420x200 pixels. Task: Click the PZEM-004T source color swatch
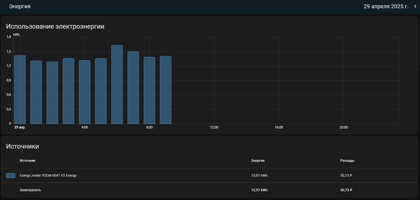(x=11, y=176)
